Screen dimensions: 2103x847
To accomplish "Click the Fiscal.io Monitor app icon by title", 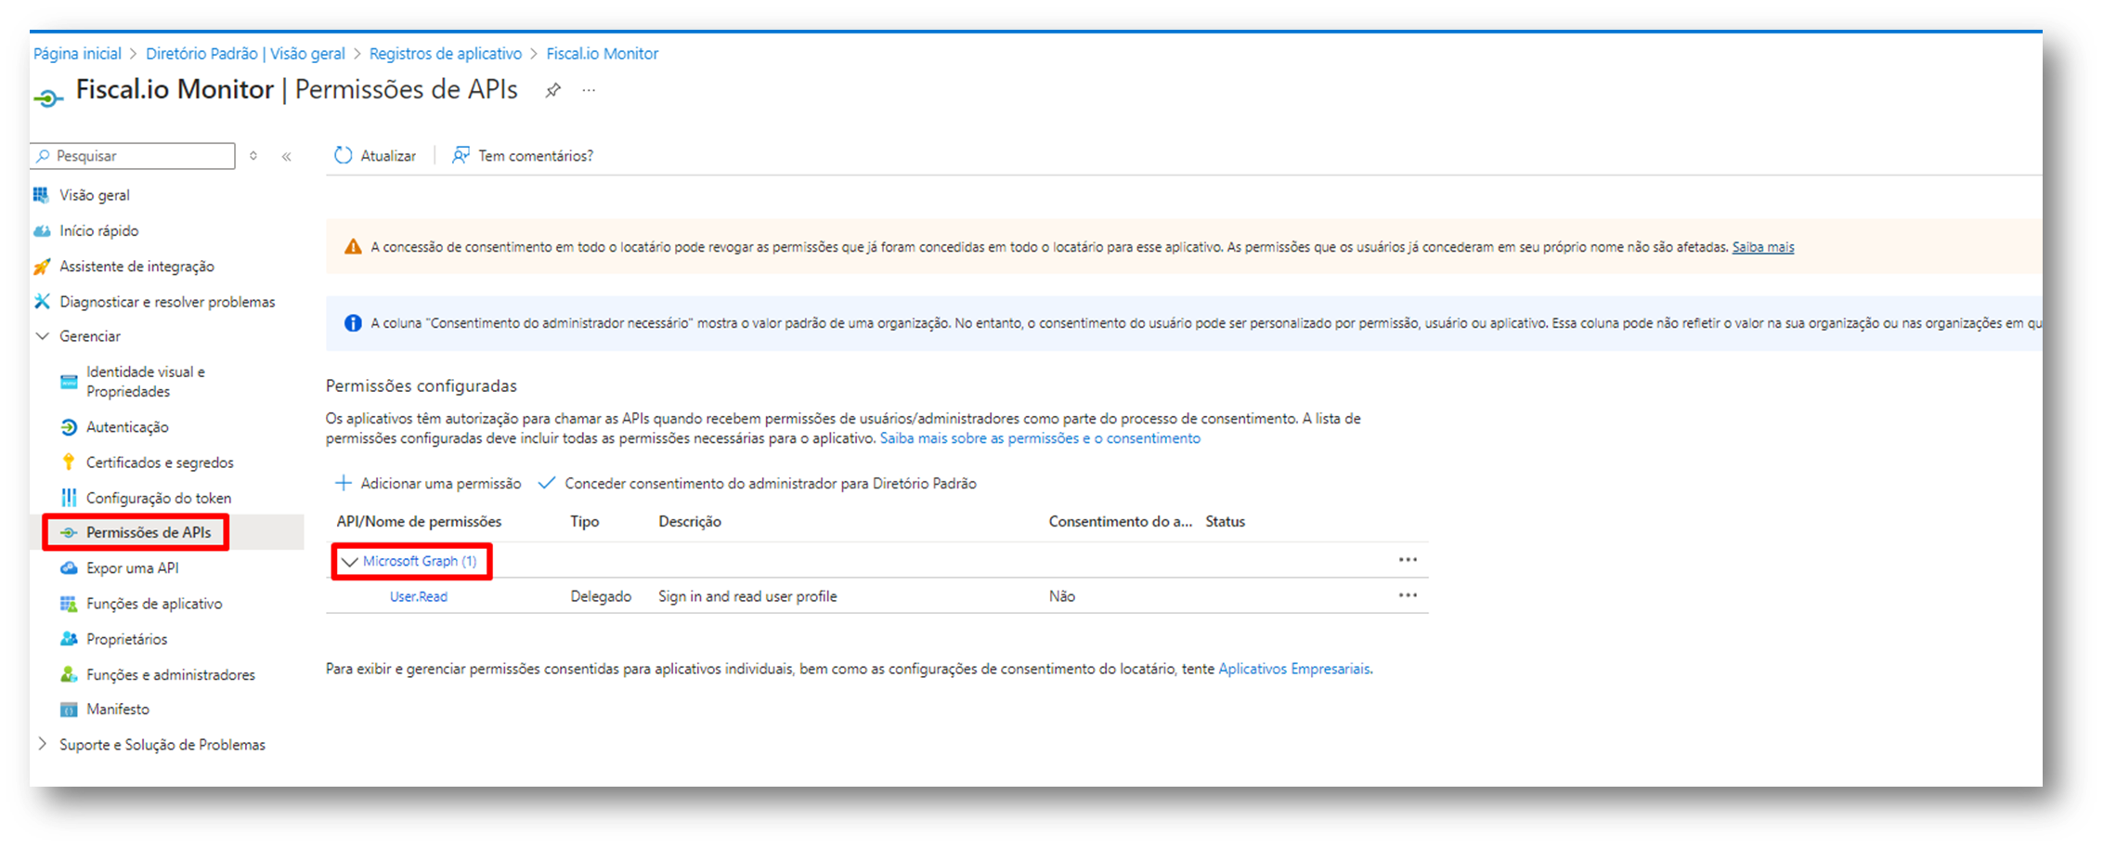I will tap(48, 97).
